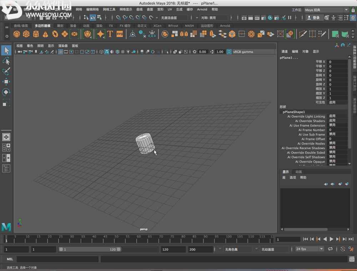Create a polygon plane from the shelf
Image resolution: width=357 pixels, height=271 pixels.
click(x=65, y=34)
